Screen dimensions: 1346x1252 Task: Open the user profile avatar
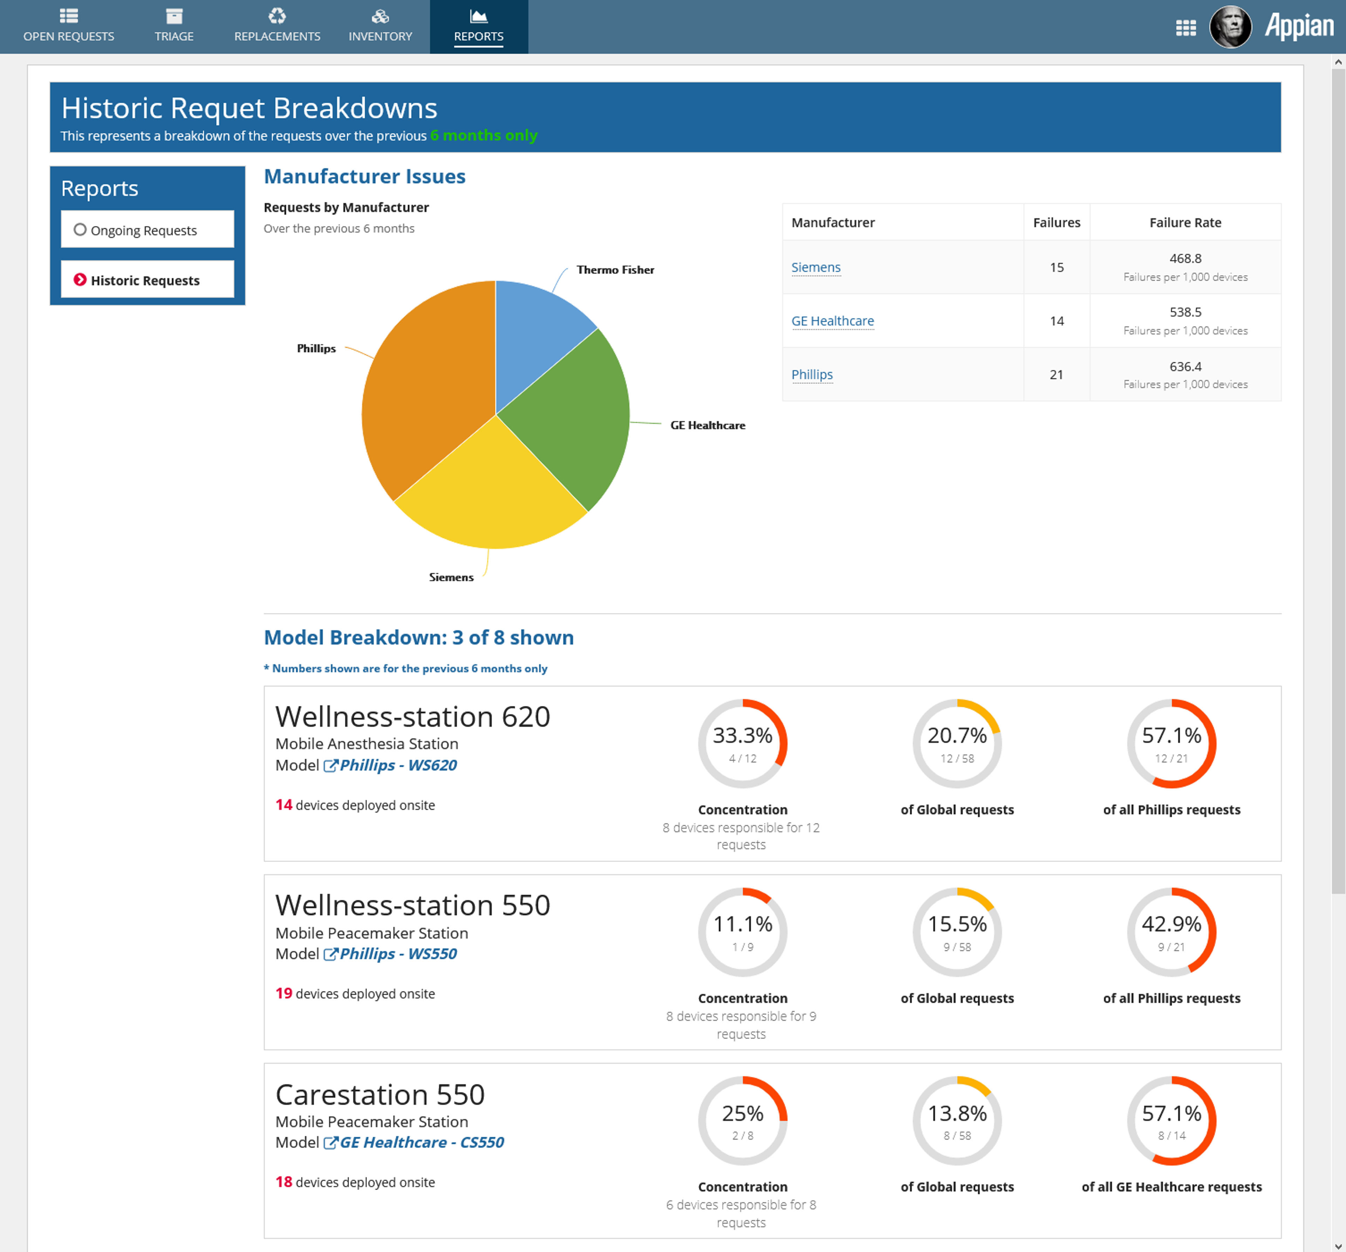[1230, 27]
